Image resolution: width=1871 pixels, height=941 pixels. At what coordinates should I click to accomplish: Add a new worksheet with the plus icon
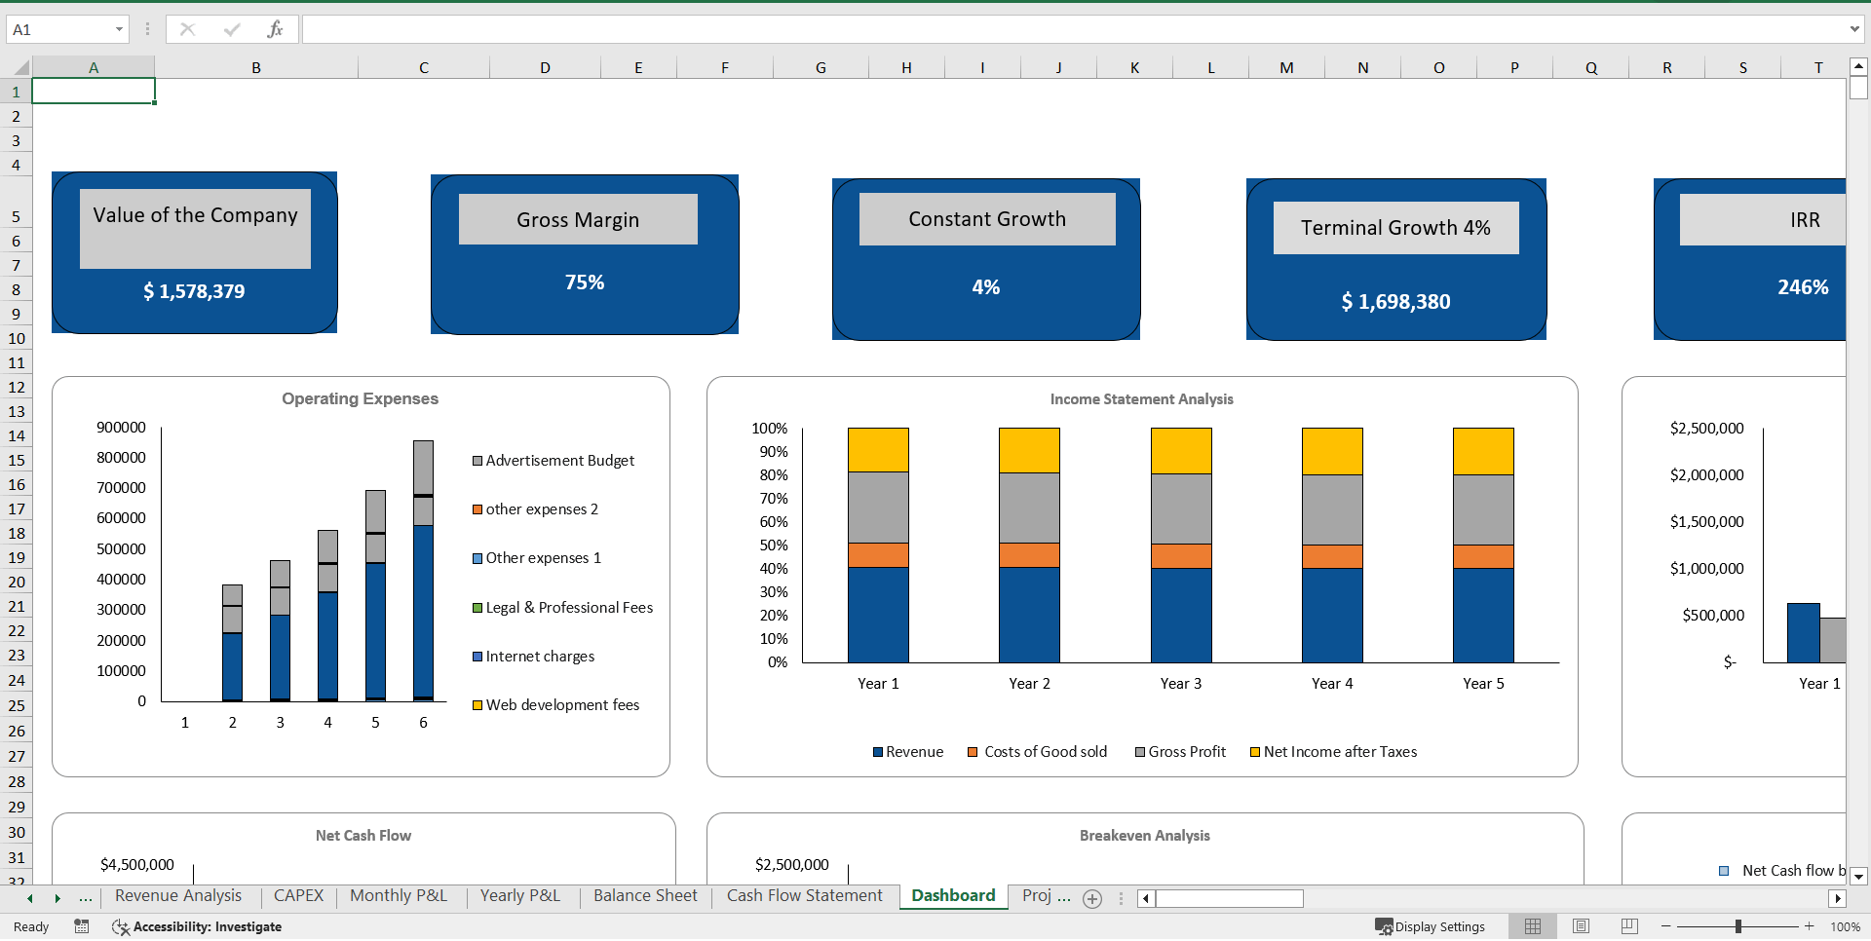pos(1092,898)
